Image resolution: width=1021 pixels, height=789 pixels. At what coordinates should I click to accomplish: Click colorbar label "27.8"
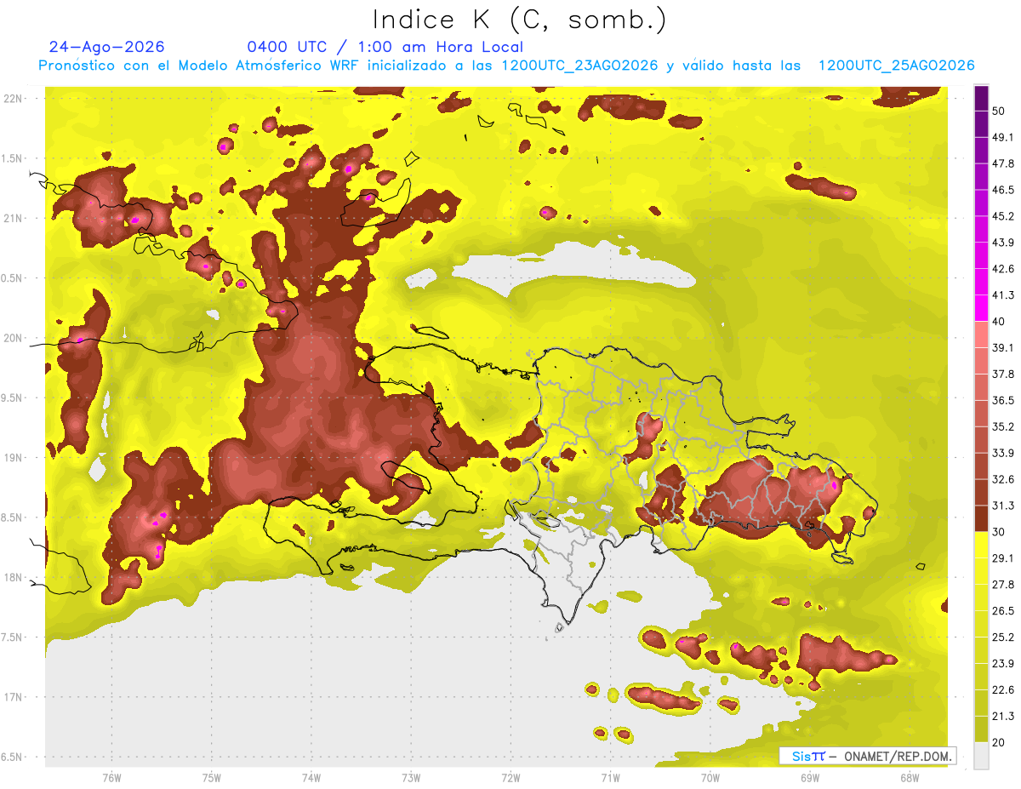tap(1002, 585)
